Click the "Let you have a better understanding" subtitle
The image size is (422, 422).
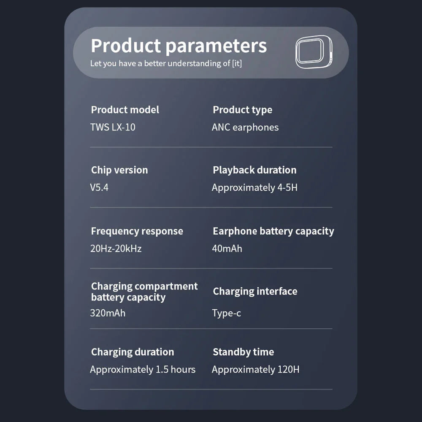(x=166, y=64)
